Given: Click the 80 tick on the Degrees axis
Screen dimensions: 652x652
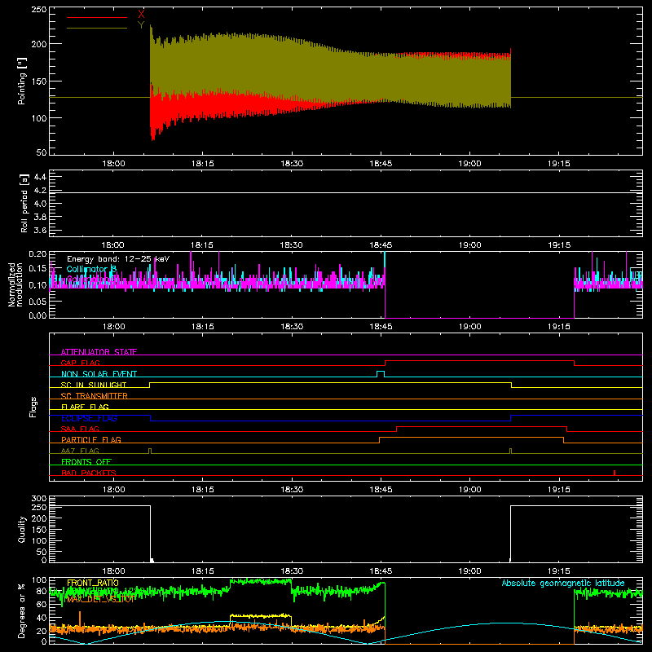Looking at the screenshot, I should tap(42, 591).
